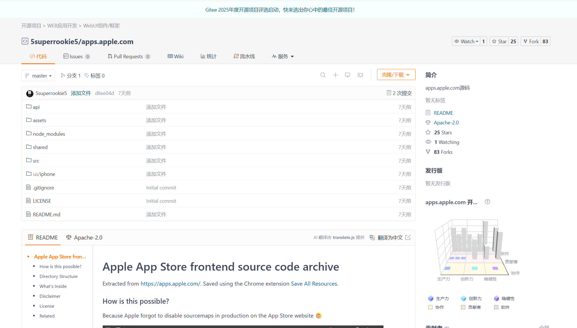Star the repository using the Star icon
This screenshot has width=577, height=328.
494,41
